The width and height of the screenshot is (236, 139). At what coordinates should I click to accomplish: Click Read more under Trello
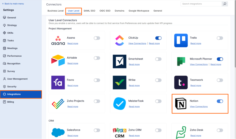coord(196,43)
